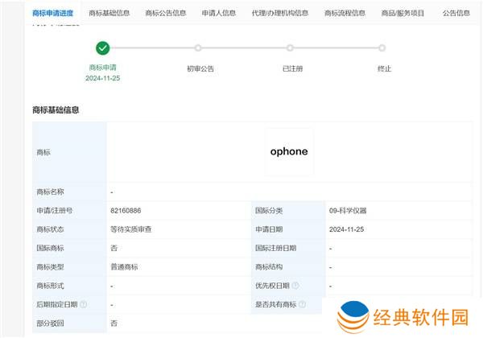Image resolution: width=483 pixels, height=338 pixels.
Task: Select the 申请人信息 tab
Action: 218,13
